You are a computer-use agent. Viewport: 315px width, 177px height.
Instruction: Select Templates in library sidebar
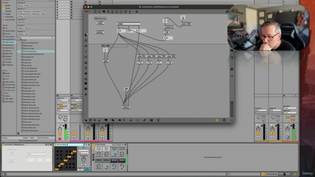(x=9, y=65)
